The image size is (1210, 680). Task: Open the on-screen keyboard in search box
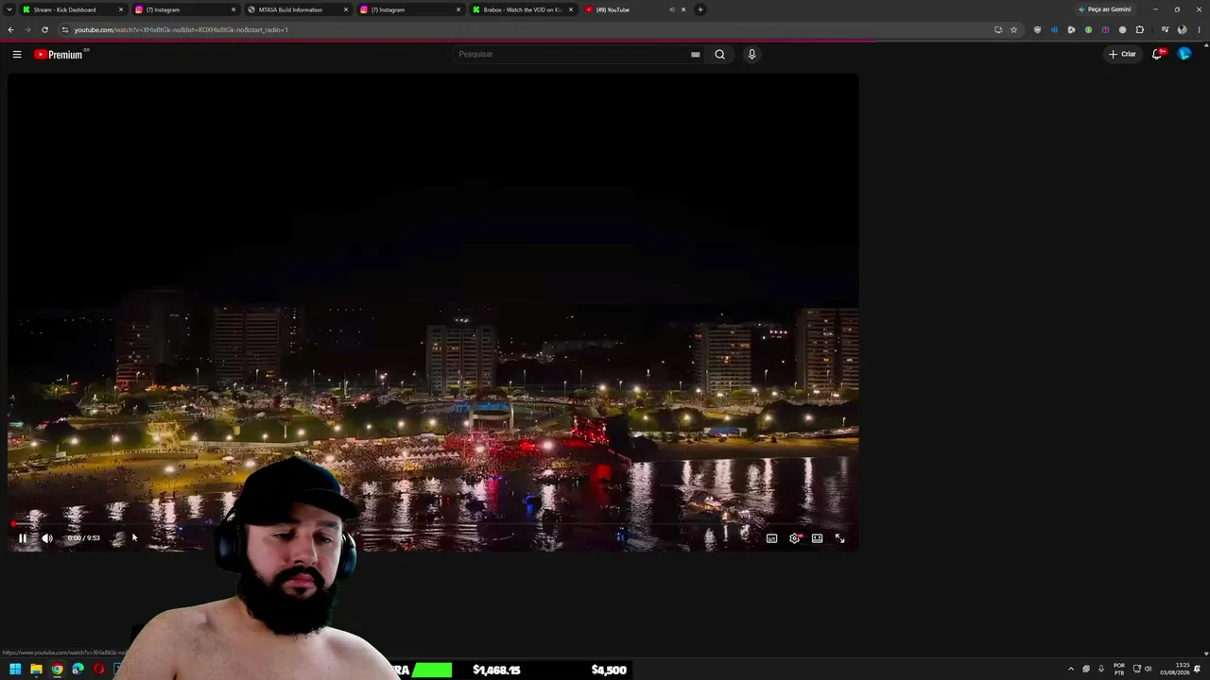point(696,55)
